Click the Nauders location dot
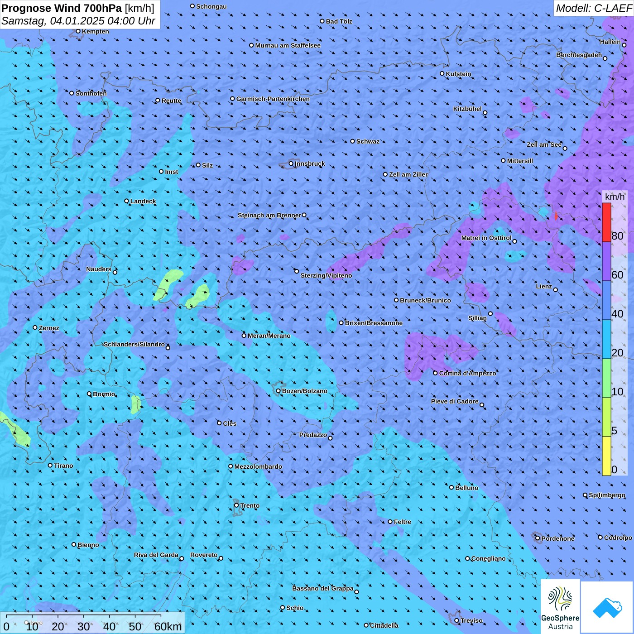The image size is (634, 634). [x=115, y=272]
